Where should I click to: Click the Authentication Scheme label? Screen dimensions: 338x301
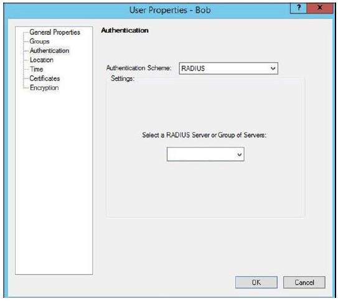click(x=139, y=68)
